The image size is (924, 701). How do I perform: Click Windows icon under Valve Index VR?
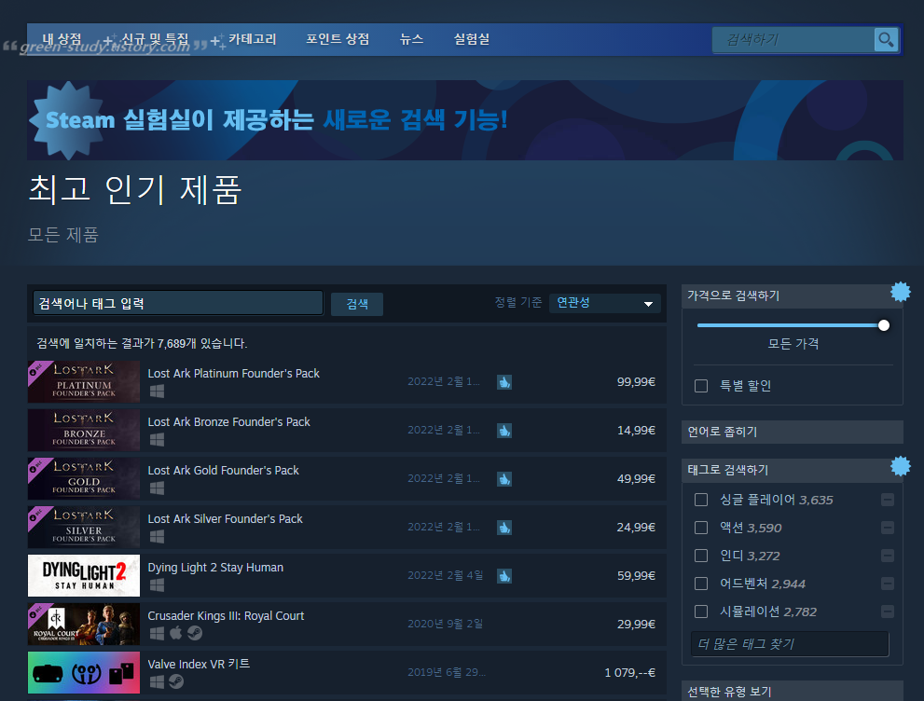click(157, 681)
